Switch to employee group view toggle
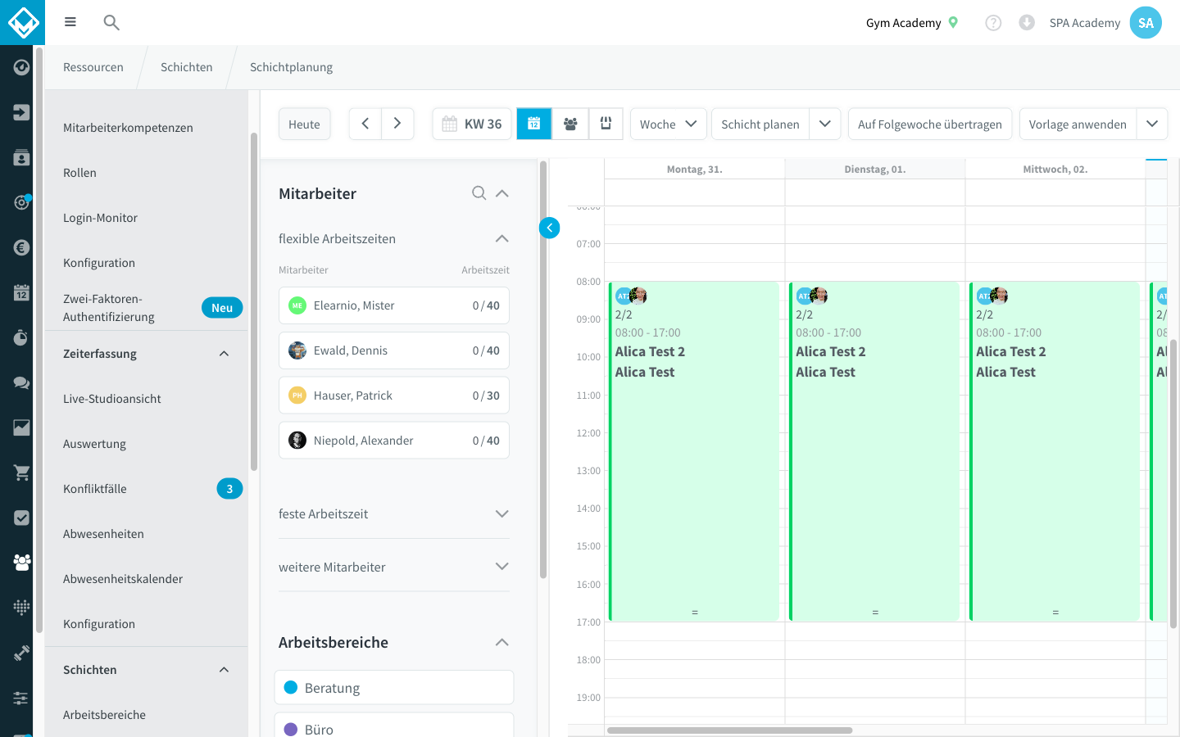 [570, 124]
